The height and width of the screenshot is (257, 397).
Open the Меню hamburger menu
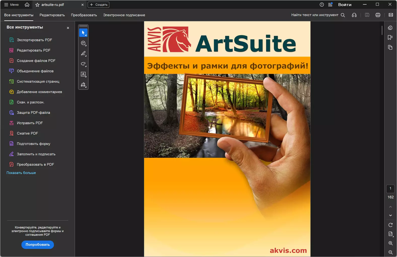coord(12,5)
